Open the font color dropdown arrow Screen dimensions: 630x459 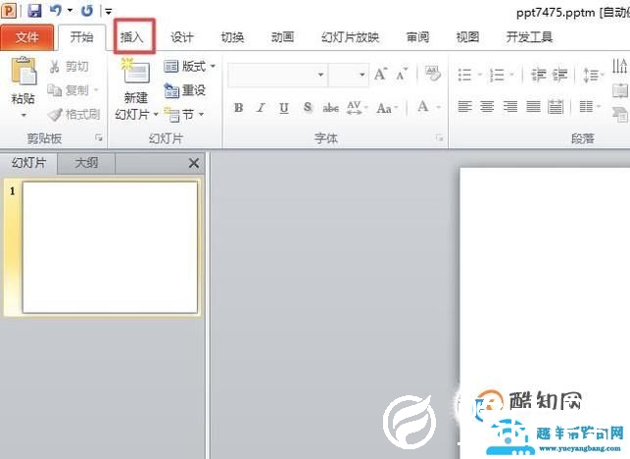pos(438,108)
